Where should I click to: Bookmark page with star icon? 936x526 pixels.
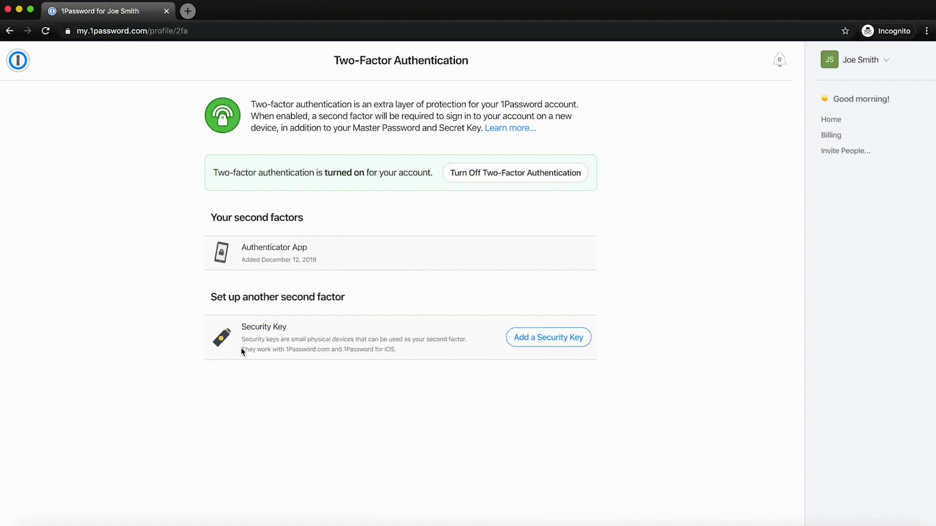tap(845, 31)
